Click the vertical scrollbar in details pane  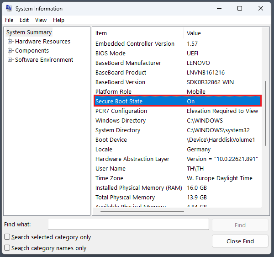point(264,113)
